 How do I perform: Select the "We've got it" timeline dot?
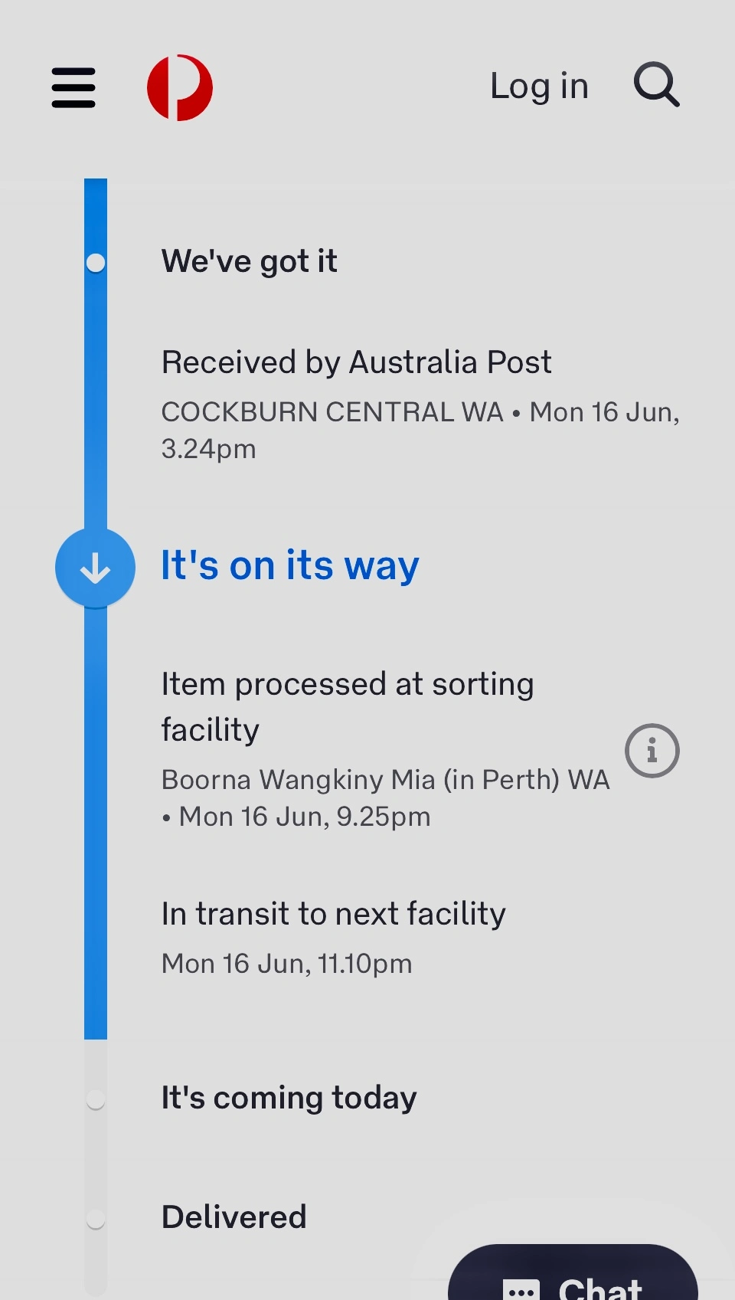coord(96,263)
